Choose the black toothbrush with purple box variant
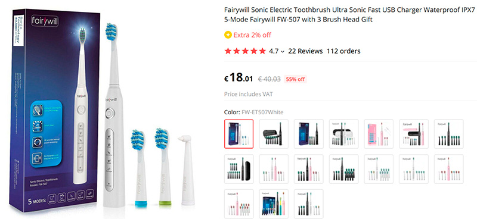This screenshot has width=477, height=219. point(308,134)
